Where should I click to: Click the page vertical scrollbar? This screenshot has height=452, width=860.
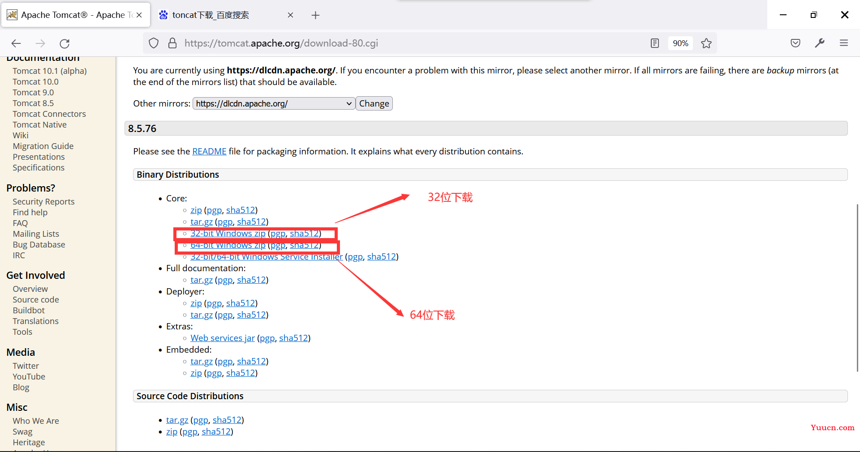click(x=857, y=287)
